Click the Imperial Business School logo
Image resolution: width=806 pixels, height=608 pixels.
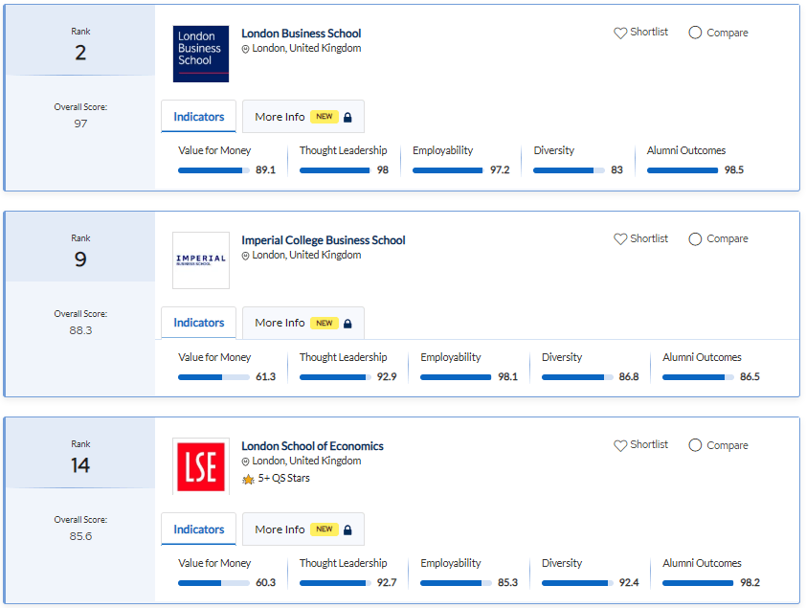pyautogui.click(x=201, y=259)
